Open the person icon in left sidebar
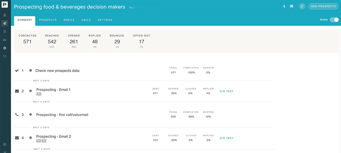This screenshot has width=341, height=153. [x=5, y=15]
